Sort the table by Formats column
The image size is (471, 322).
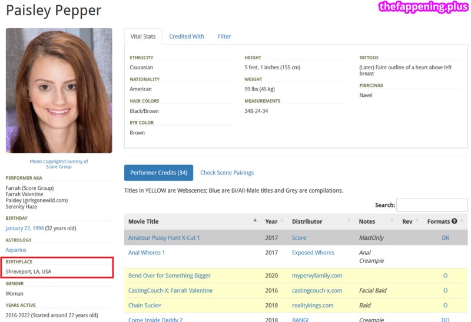coord(445,222)
